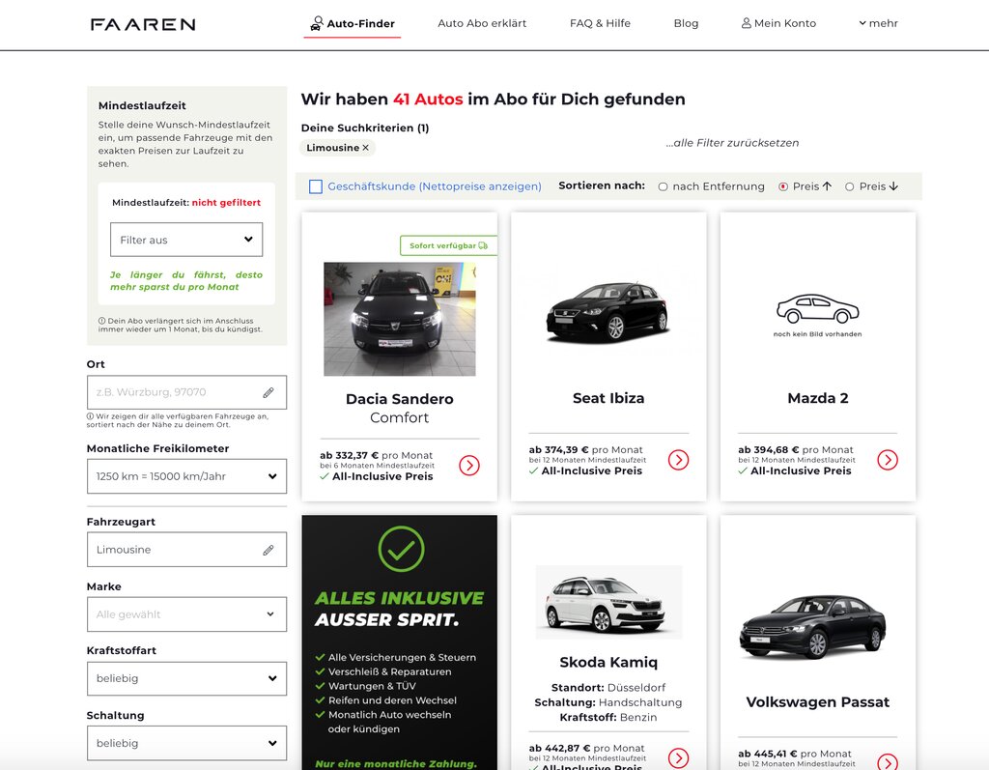Open Dacia Sandero details arrow
This screenshot has height=770, width=989.
tap(469, 465)
